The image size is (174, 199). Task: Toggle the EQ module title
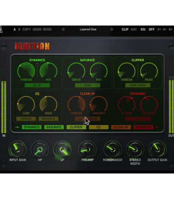37,94
